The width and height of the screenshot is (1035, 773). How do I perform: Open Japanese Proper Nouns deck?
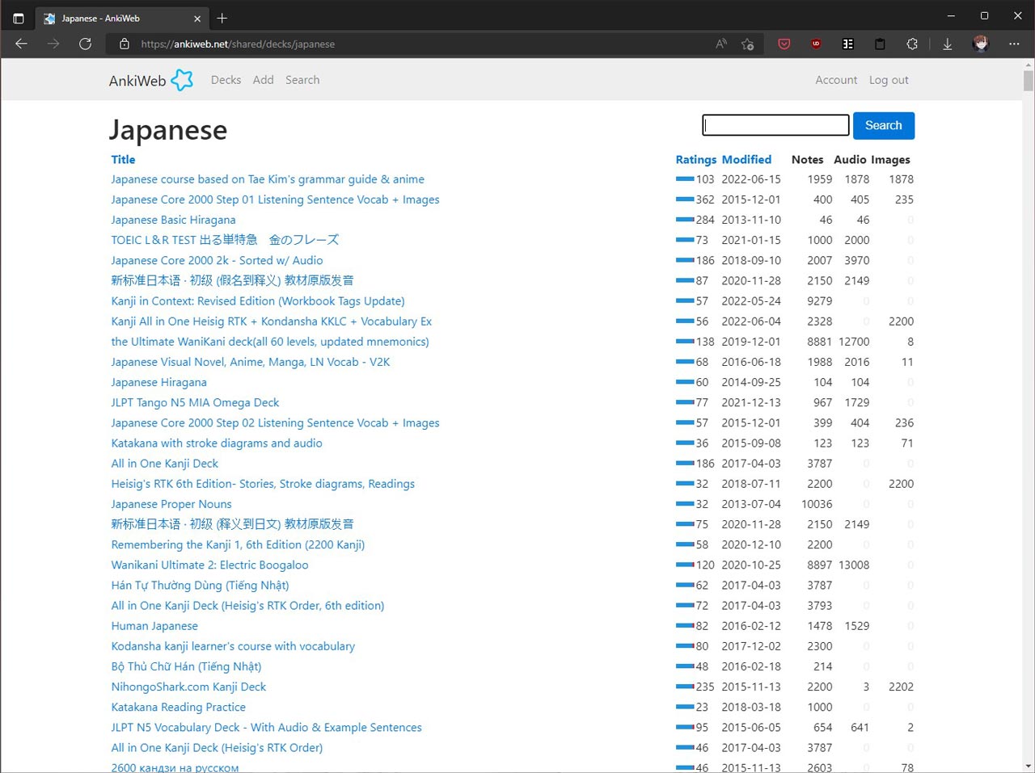pyautogui.click(x=171, y=504)
